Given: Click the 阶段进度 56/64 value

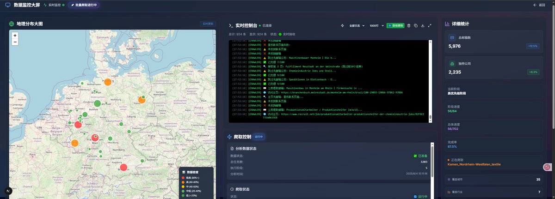Looking at the screenshot, I should tap(452, 111).
